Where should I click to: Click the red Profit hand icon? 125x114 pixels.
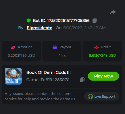coord(96,47)
